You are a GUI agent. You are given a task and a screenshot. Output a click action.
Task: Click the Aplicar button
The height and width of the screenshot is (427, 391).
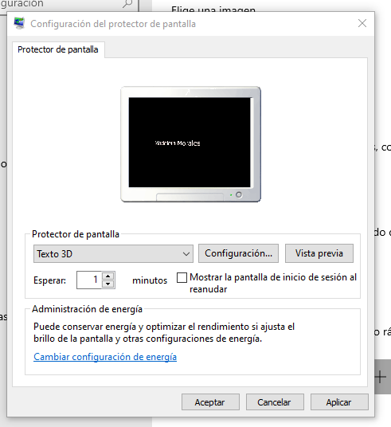pos(339,402)
